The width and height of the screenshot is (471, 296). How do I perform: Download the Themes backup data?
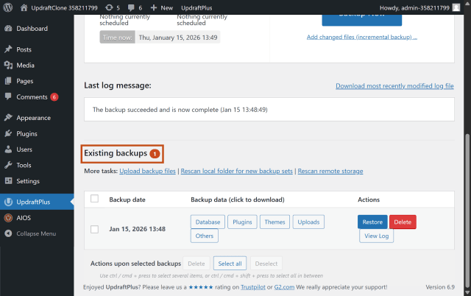pyautogui.click(x=275, y=222)
